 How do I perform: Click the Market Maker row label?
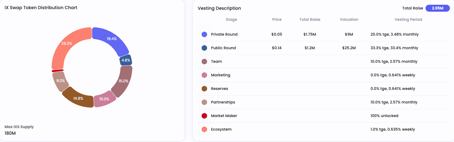click(224, 116)
